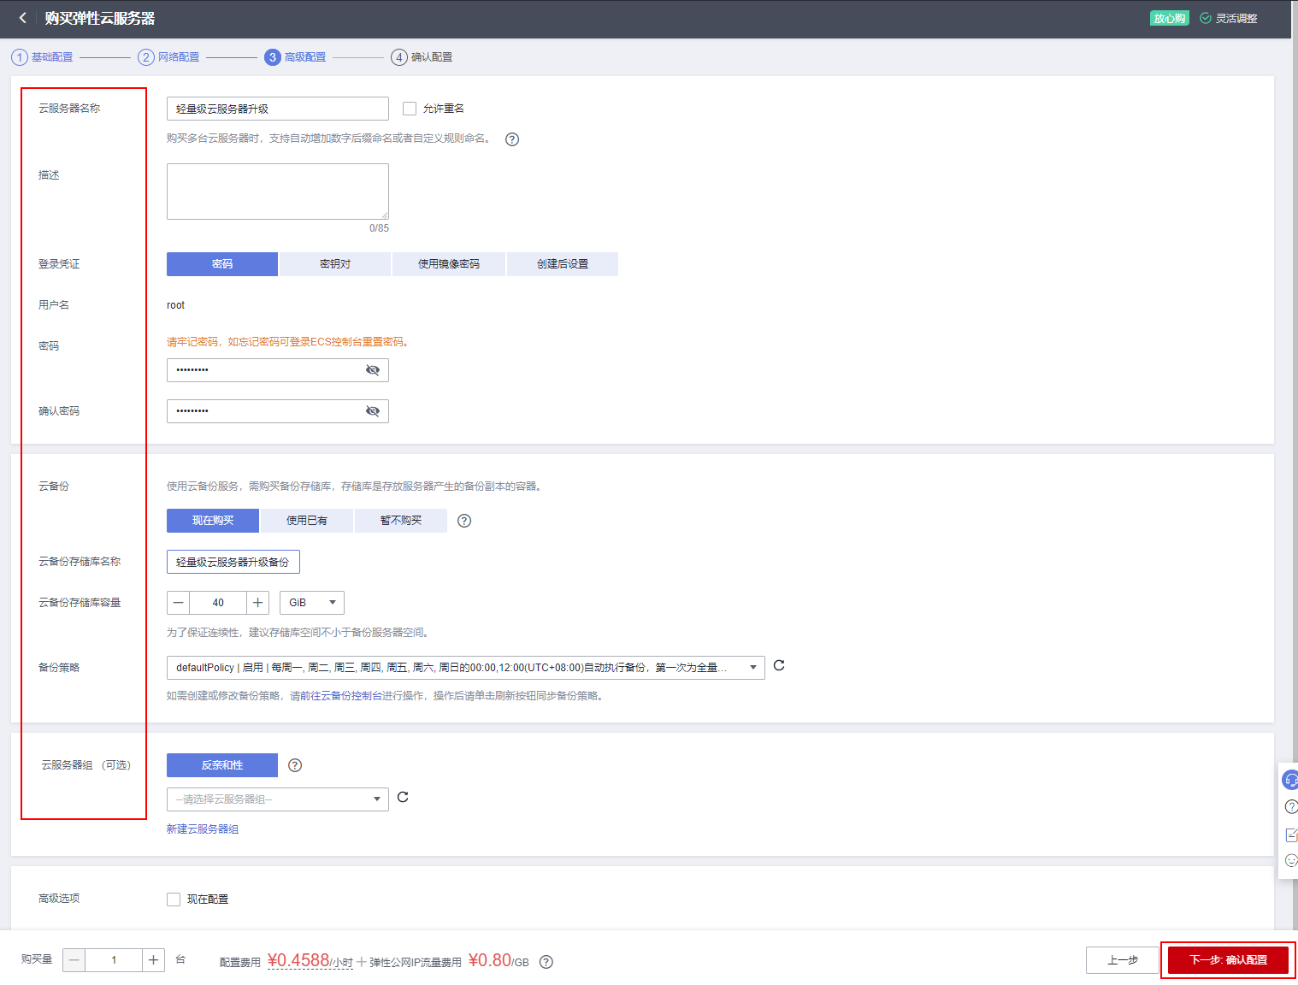Image resolution: width=1298 pixels, height=985 pixels.
Task: Select 密钥对 login credential option
Action: point(335,264)
